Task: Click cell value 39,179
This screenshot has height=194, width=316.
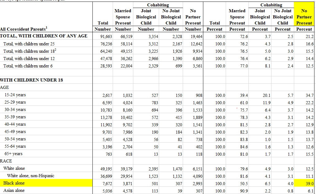Action: click(126, 169)
